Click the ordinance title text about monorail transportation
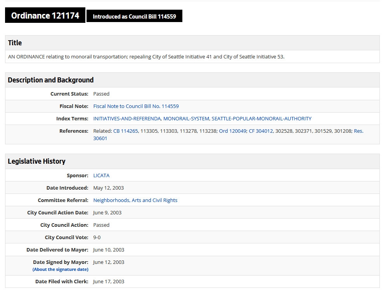This screenshot has width=388, height=291. pos(146,56)
